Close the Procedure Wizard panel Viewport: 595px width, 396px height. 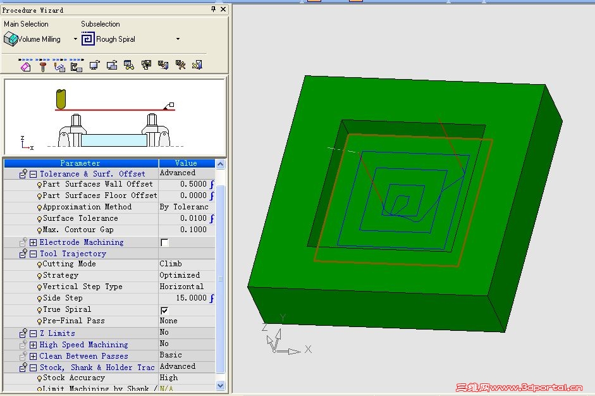click(223, 9)
